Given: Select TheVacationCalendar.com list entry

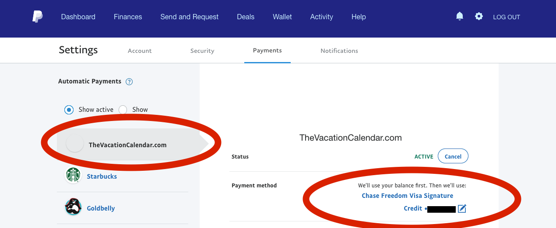Looking at the screenshot, I should click(127, 145).
